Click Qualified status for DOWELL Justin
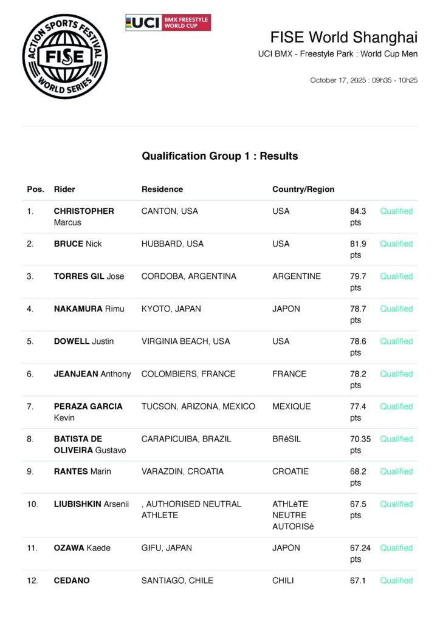Viewport: 440px width, 622px height. (396, 341)
